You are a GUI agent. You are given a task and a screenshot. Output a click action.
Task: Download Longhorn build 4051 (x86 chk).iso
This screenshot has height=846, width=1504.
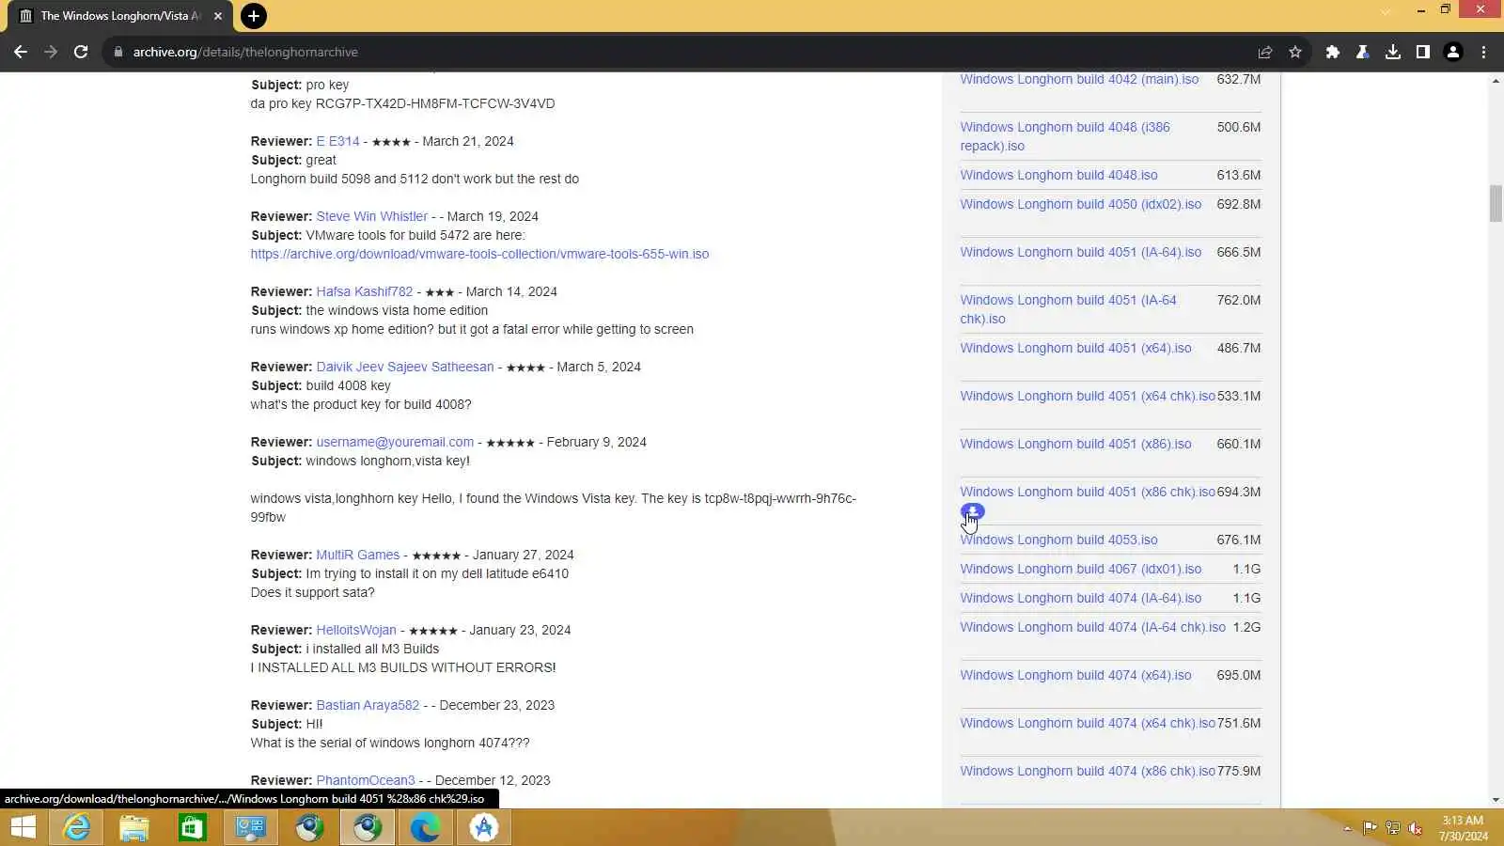(x=1088, y=492)
